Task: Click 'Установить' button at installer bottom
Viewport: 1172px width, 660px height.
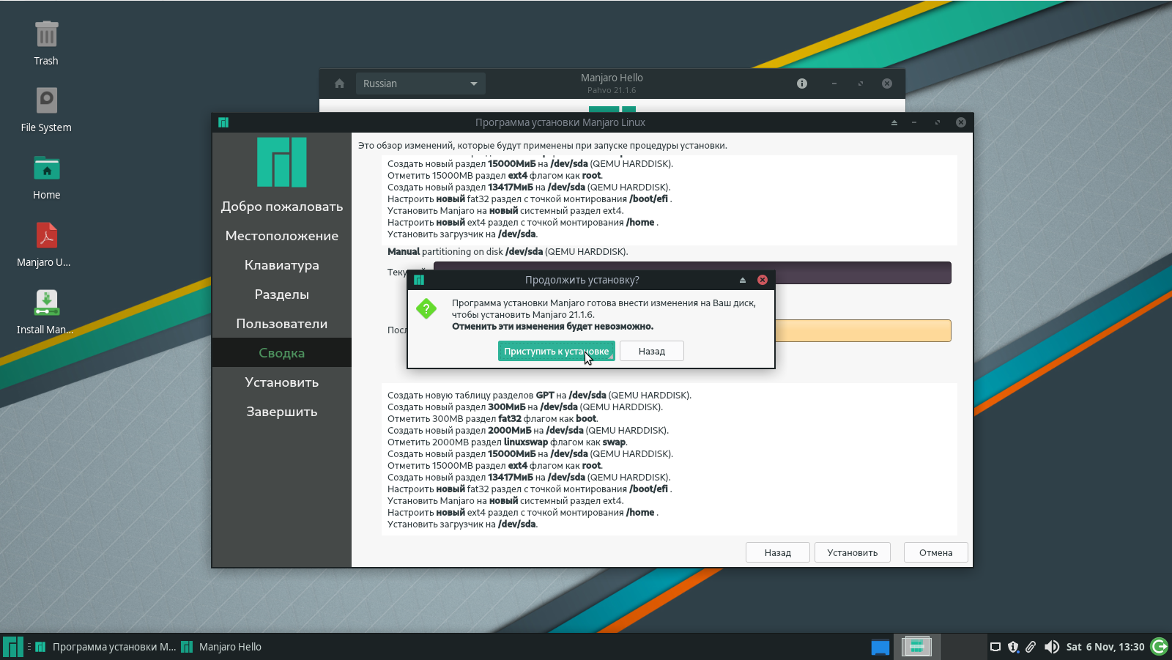Action: [852, 552]
